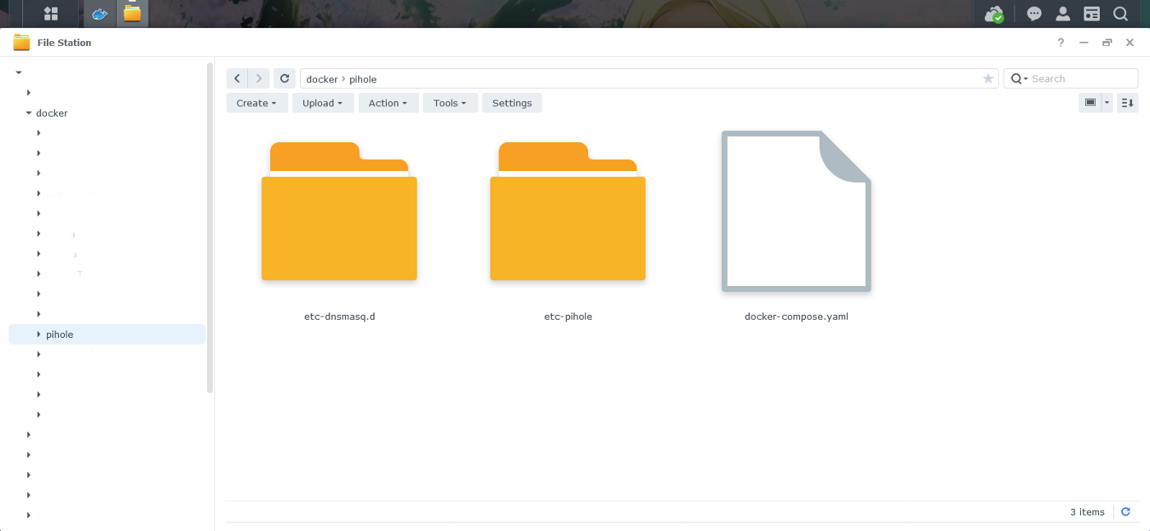Screen dimensions: 1150x531
Task: Collapse the docker tree node
Action: point(29,113)
